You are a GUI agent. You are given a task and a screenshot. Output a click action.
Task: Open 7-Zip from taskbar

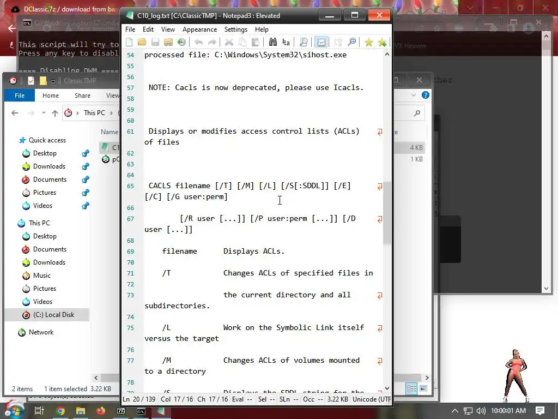[121, 411]
